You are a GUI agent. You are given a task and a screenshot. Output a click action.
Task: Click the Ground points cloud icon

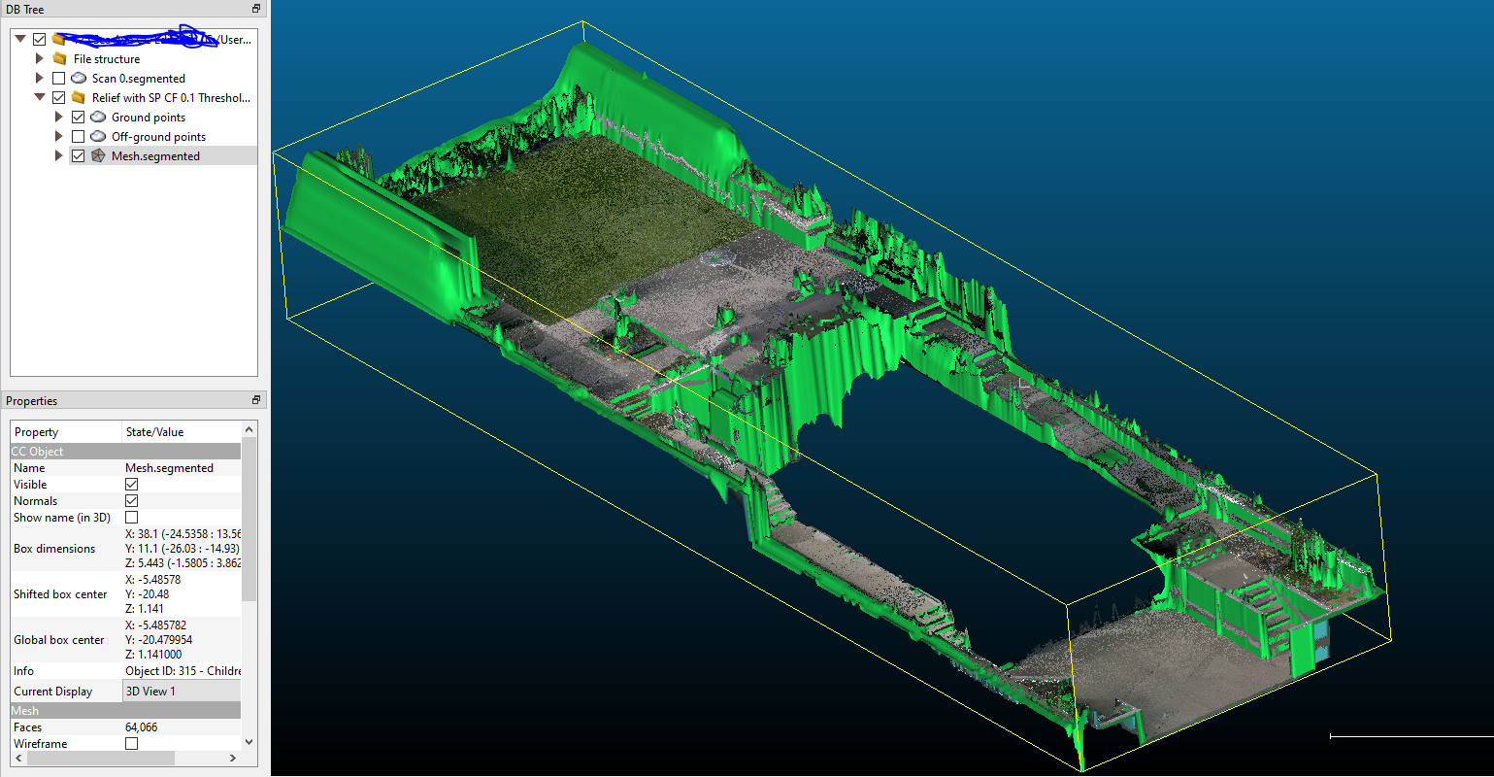98,117
